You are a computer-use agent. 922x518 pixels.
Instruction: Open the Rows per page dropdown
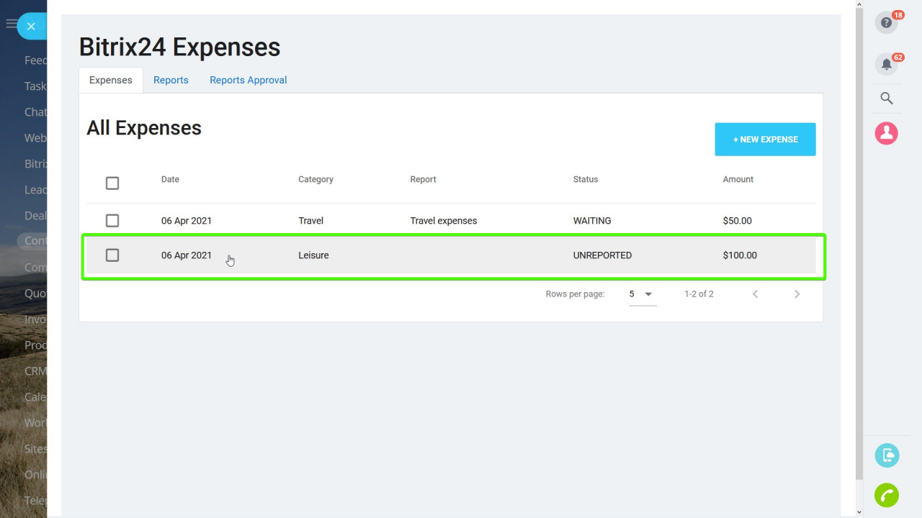(x=643, y=294)
